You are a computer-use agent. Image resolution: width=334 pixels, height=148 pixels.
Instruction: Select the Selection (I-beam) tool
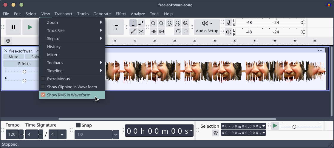(x=133, y=23)
